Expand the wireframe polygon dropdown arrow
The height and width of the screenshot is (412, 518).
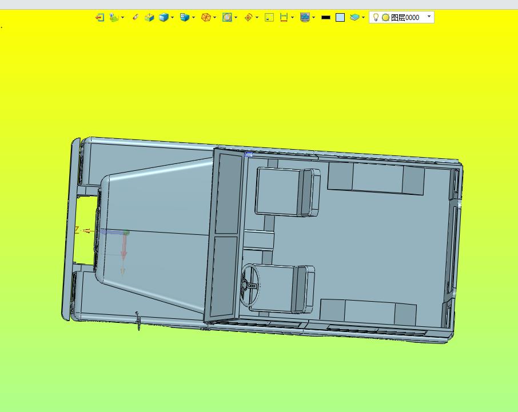(214, 17)
